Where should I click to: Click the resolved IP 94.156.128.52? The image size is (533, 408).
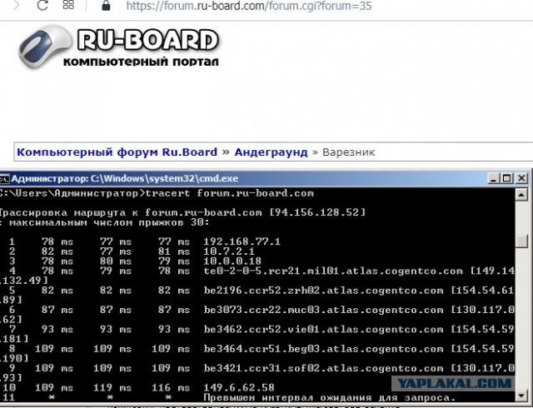316,212
